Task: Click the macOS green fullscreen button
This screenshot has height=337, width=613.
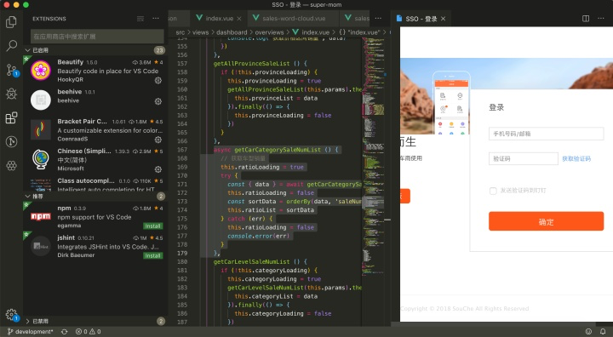Action: tap(26, 5)
